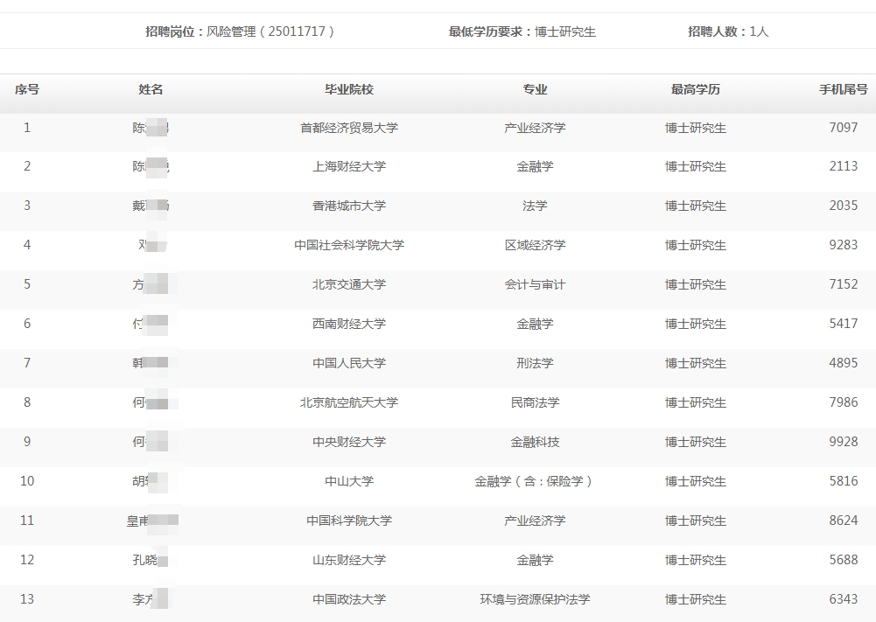Click the 北京航空航天大学 cell
The height and width of the screenshot is (622, 876).
click(349, 402)
